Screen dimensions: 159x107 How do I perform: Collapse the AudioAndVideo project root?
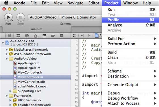(3, 43)
